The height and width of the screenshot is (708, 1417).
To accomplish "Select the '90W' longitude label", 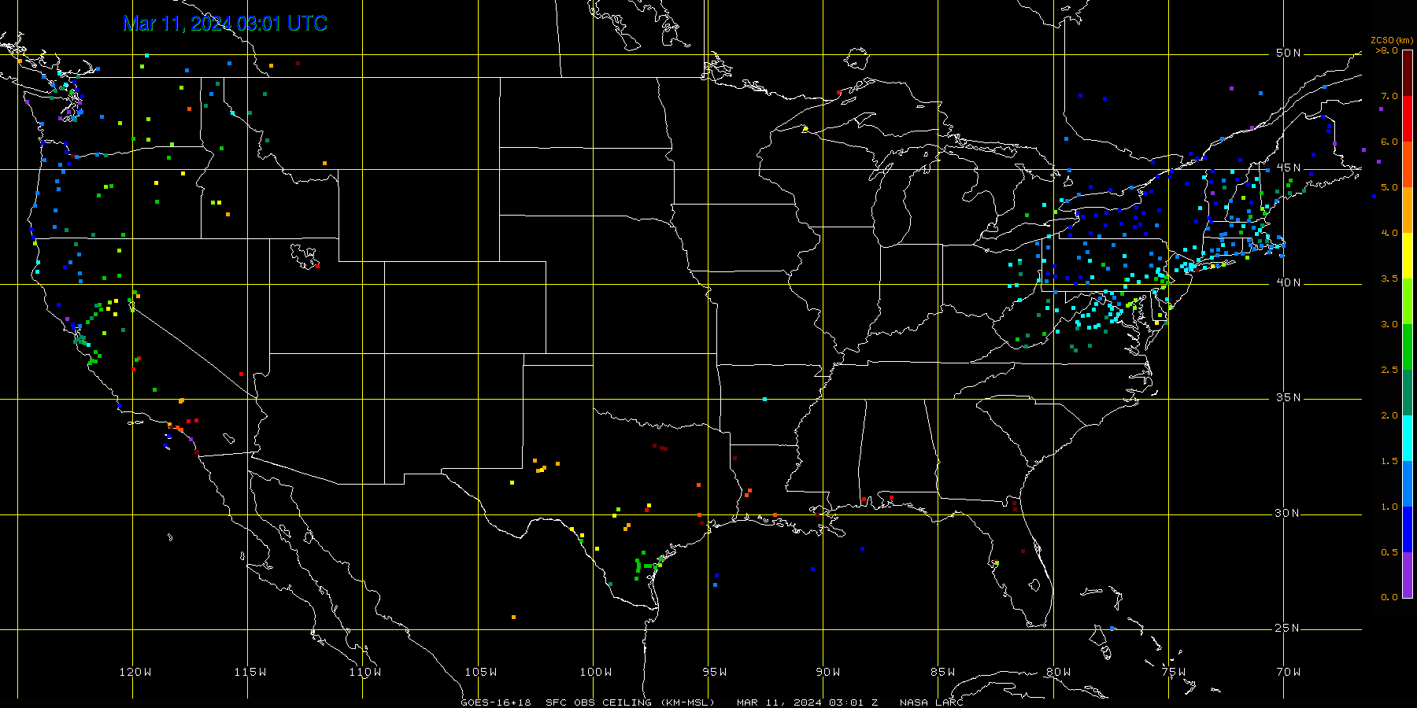I will pos(828,672).
